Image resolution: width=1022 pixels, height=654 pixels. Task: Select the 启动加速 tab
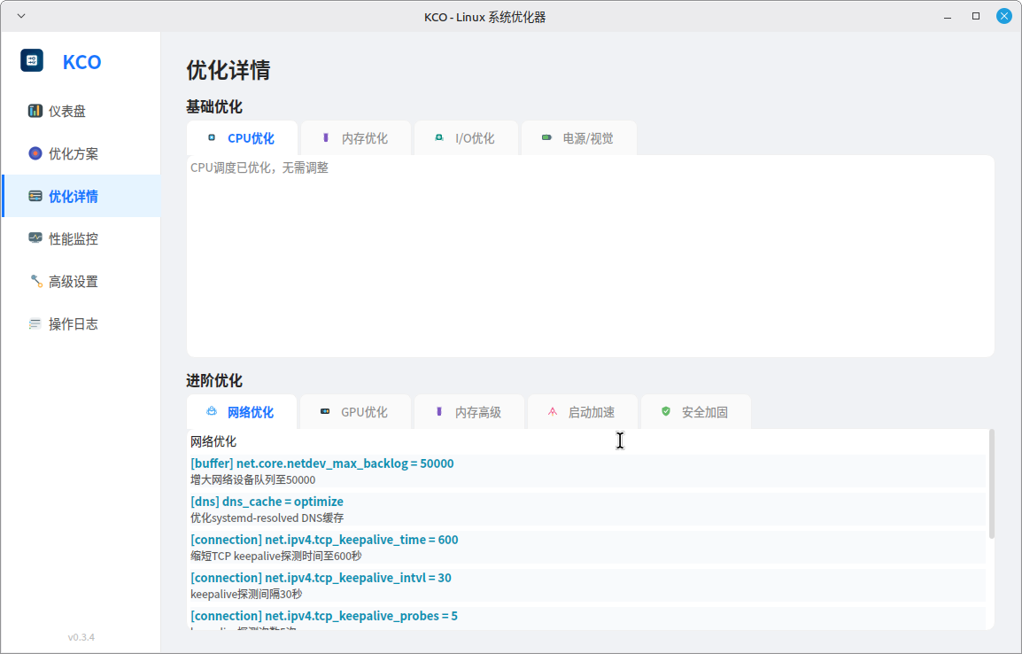[x=583, y=412]
